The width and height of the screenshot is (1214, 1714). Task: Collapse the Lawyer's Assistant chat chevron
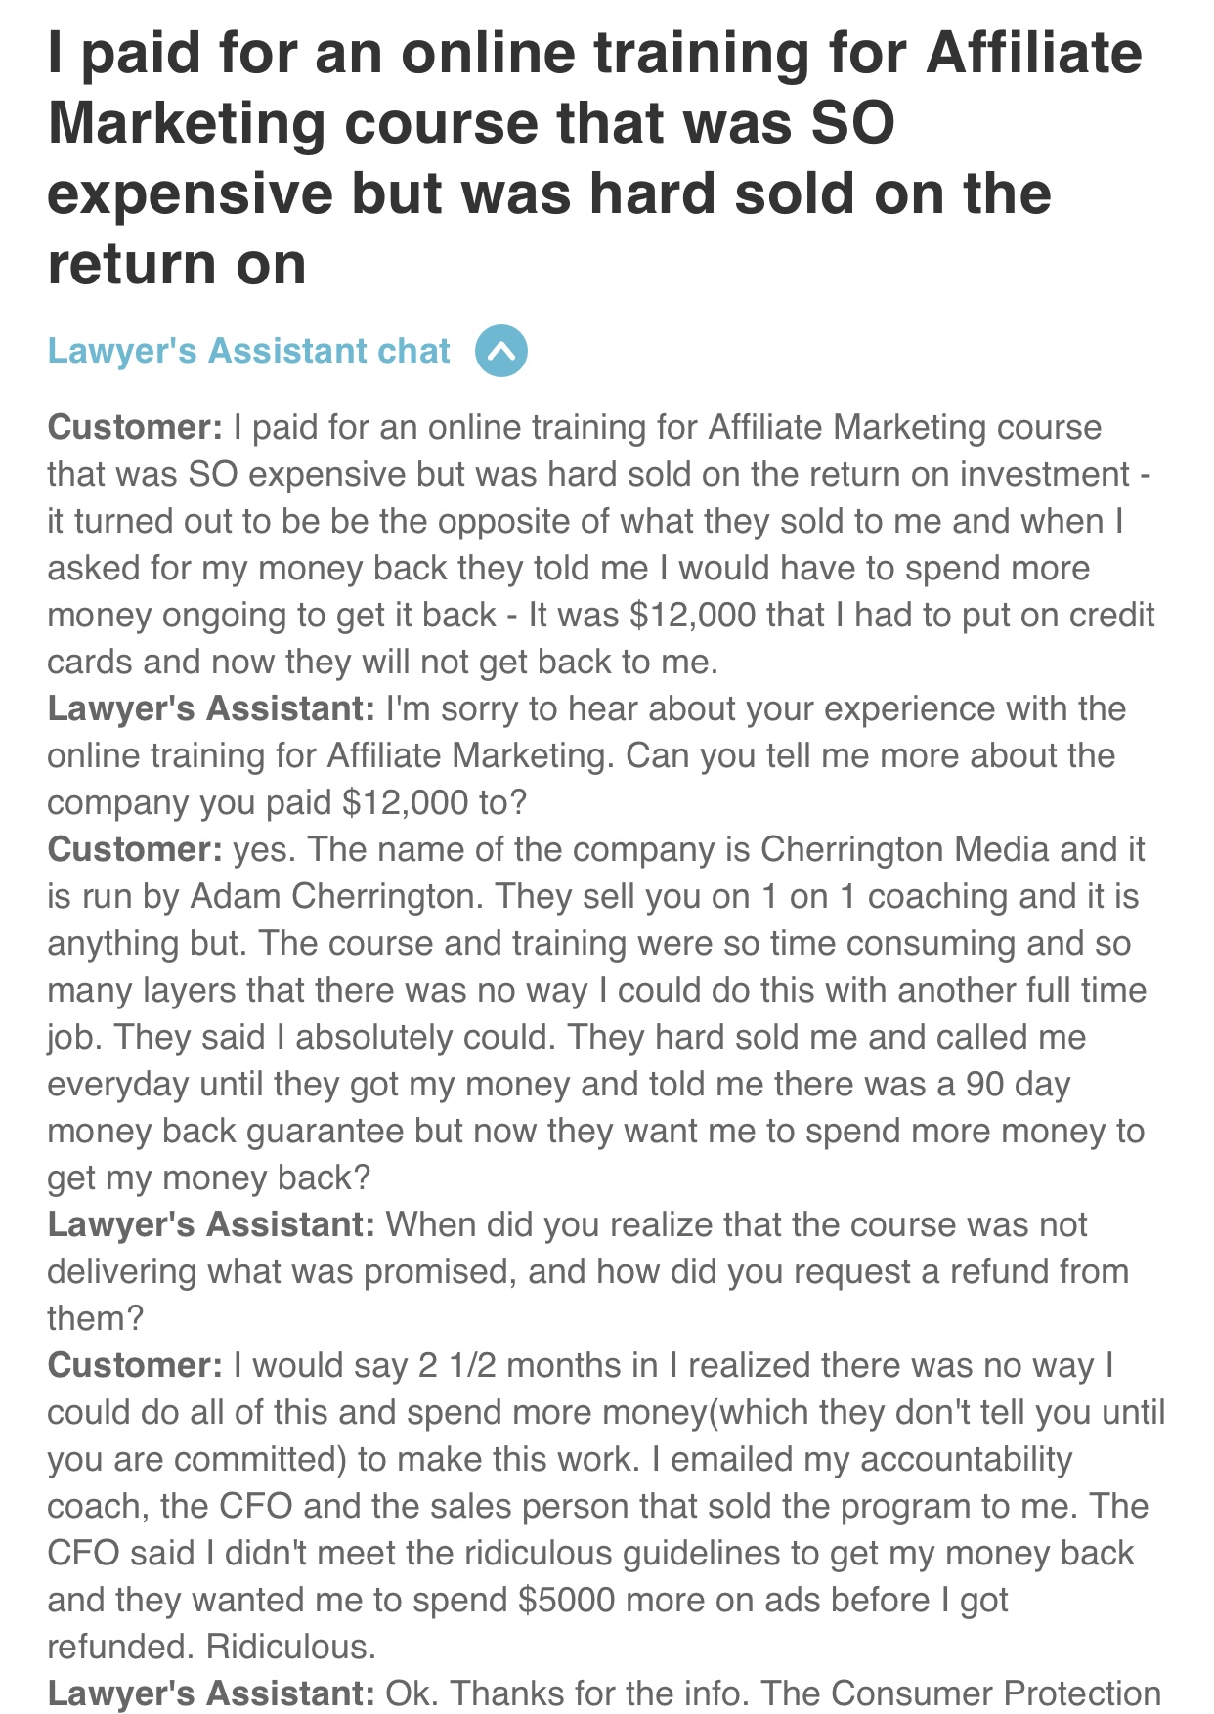pos(501,351)
